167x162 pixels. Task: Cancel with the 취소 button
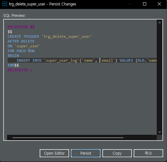148,153
